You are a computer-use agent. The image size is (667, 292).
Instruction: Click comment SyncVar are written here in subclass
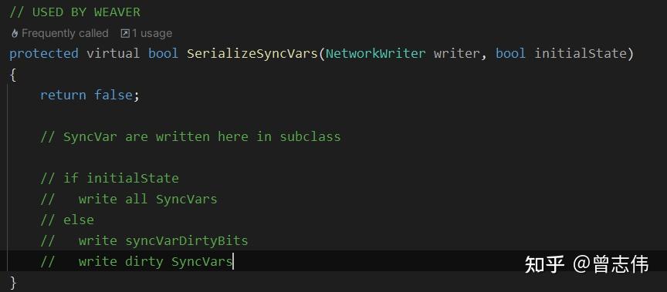191,136
